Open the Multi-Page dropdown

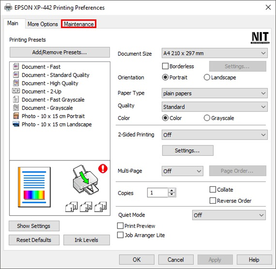pyautogui.click(x=182, y=171)
